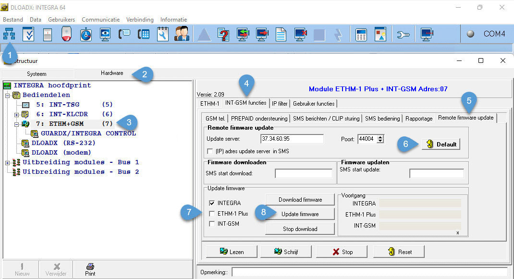514x279 pixels.
Task: Switch to the Rapportage tab
Action: click(419, 118)
